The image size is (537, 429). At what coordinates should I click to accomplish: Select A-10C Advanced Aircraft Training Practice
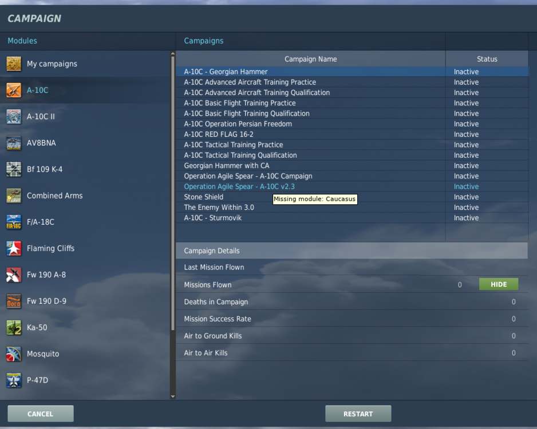250,82
